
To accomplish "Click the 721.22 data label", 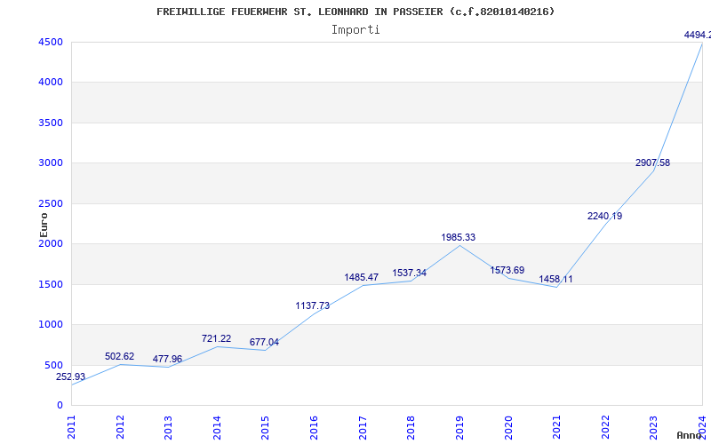I will (x=216, y=339).
